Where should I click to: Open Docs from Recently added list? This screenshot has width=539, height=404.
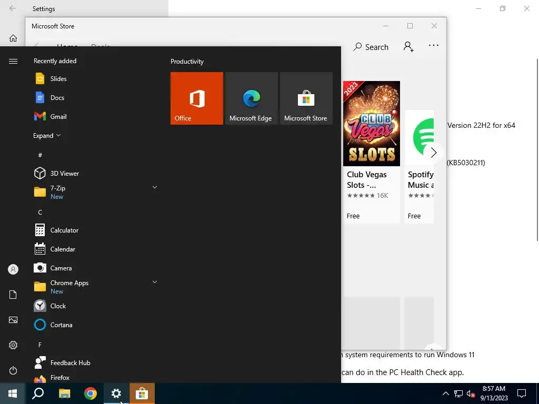96,97
